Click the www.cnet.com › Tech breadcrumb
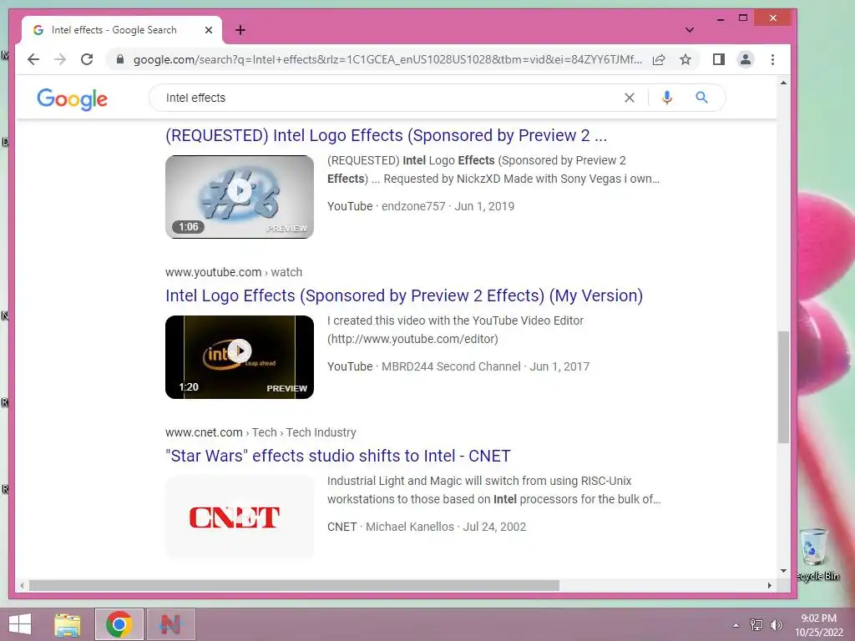The image size is (855, 641). coord(261,432)
